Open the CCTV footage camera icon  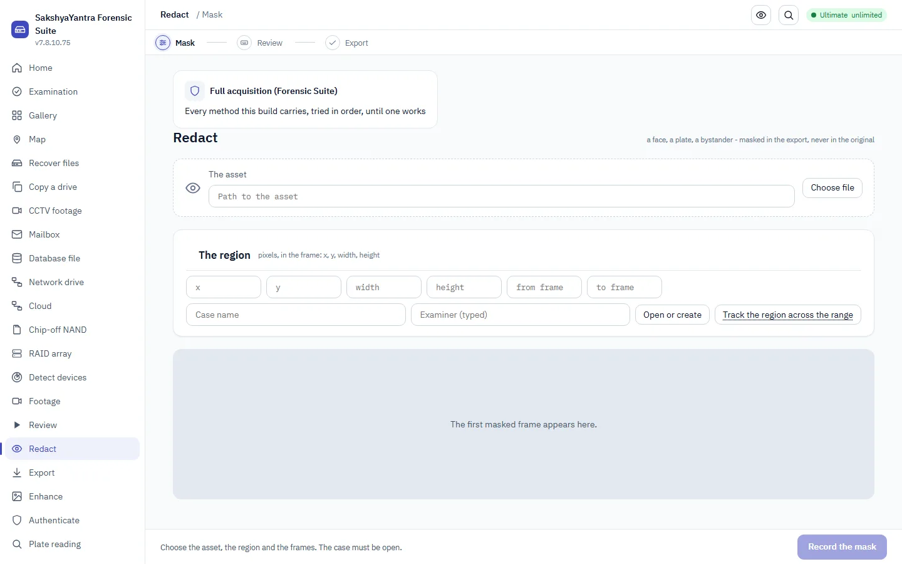tap(17, 211)
